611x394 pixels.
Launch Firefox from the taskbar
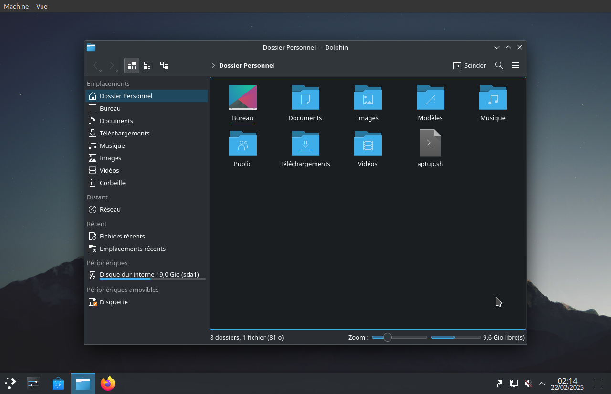108,384
